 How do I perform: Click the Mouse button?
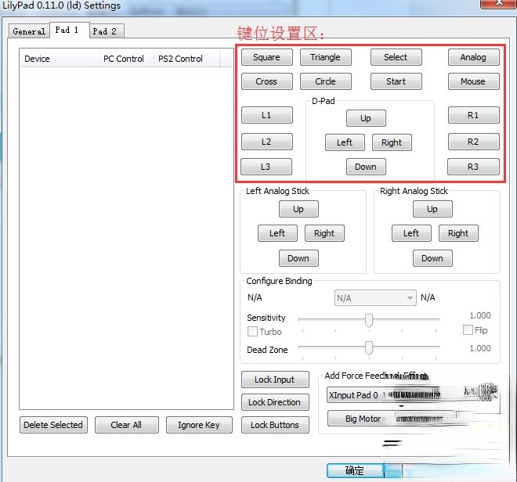473,81
